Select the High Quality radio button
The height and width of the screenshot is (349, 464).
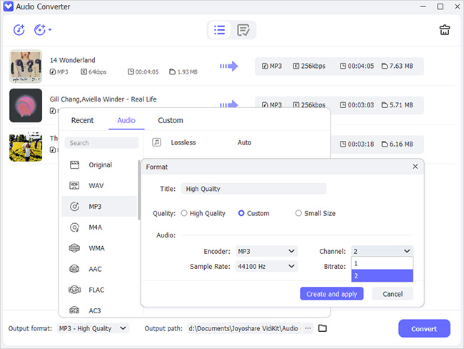184,213
